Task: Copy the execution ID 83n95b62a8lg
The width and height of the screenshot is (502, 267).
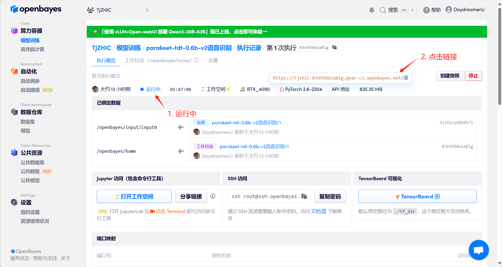Action: point(334,47)
